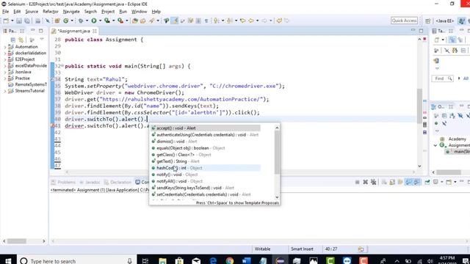Image resolution: width=470 pixels, height=264 pixels.
Task: Open Chrome from the Windows taskbar
Action: pyautogui.click(x=230, y=261)
